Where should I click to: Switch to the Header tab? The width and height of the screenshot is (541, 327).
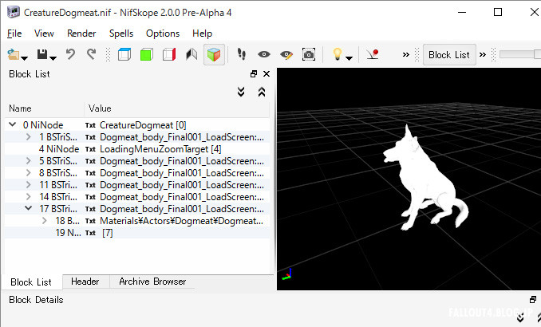coord(85,282)
